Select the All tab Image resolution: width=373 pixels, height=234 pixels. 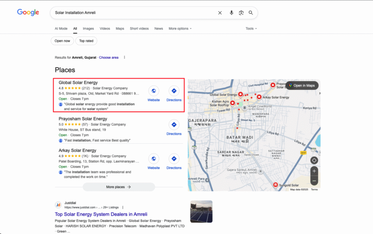click(75, 29)
